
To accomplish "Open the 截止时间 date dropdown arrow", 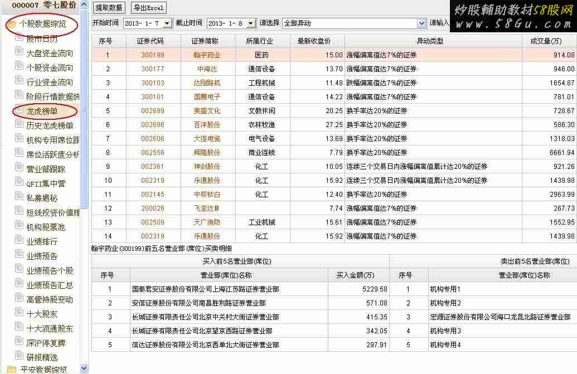I will 251,23.
